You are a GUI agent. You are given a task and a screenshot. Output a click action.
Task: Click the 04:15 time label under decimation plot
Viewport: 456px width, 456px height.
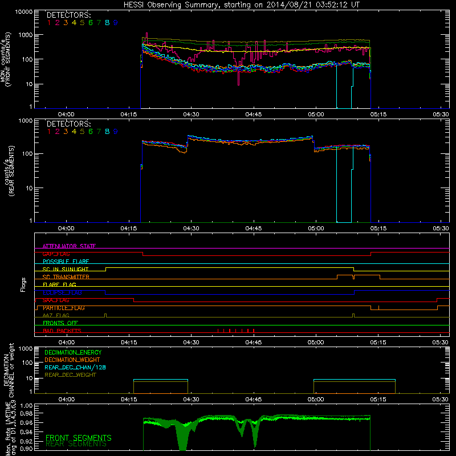tap(129, 400)
